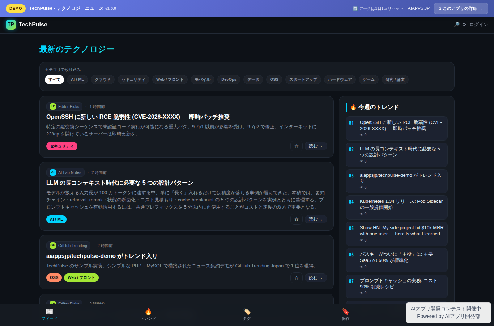Viewport: 494px width, 326px height.
Task: Open trend item 03 aiappsjp/techpulse-demo
Action: [397, 181]
